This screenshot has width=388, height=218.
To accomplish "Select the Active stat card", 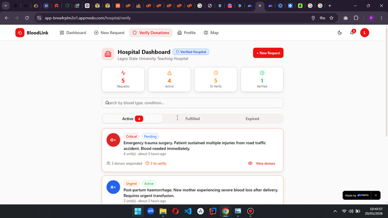I will click(169, 79).
